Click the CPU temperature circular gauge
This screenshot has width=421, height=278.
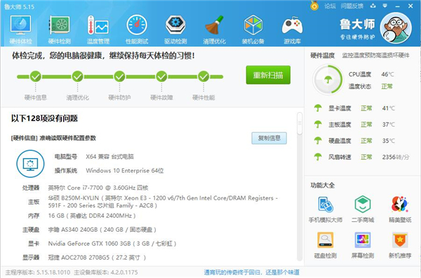click(x=328, y=79)
